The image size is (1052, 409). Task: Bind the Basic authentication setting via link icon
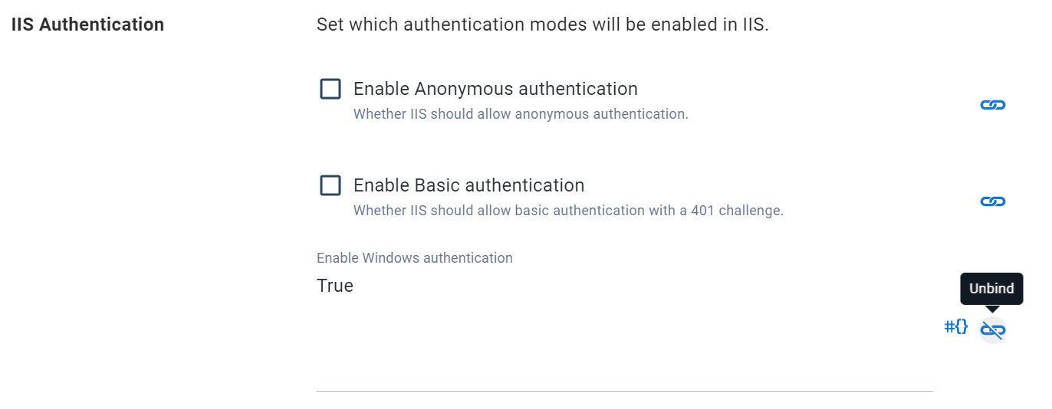click(x=992, y=201)
